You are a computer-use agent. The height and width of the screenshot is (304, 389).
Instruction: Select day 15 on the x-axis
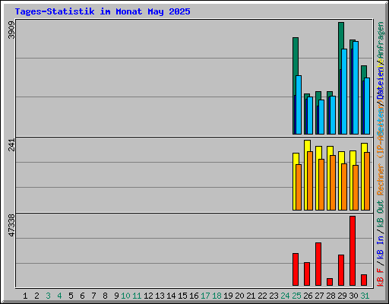[x=182, y=296]
